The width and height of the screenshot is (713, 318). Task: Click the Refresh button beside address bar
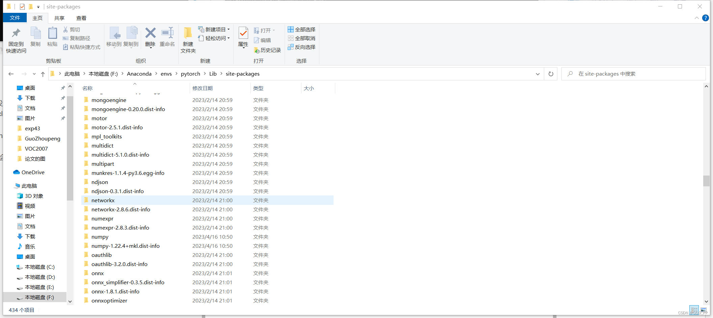(551, 74)
